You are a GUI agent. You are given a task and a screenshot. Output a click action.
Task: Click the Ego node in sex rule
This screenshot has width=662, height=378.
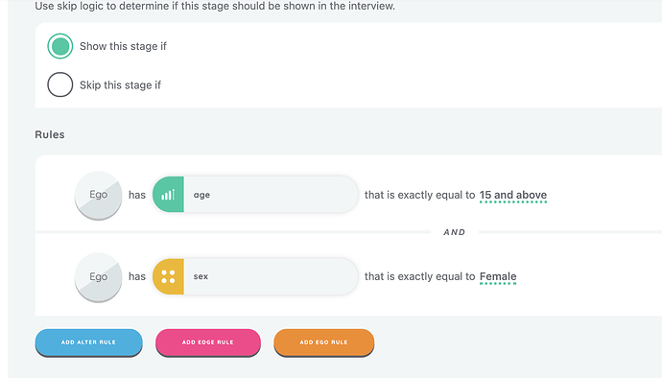coord(99,277)
